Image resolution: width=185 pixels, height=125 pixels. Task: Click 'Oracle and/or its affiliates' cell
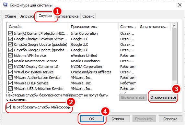[x=91, y=72]
